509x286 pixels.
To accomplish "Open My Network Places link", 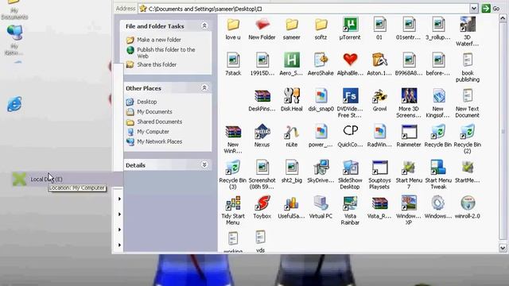I will click(x=159, y=141).
